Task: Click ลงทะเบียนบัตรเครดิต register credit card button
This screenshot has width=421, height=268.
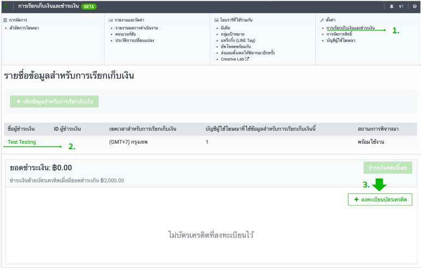Action: point(380,200)
